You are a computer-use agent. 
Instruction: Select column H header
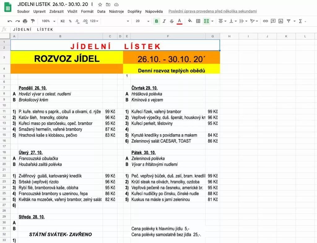point(229,36)
